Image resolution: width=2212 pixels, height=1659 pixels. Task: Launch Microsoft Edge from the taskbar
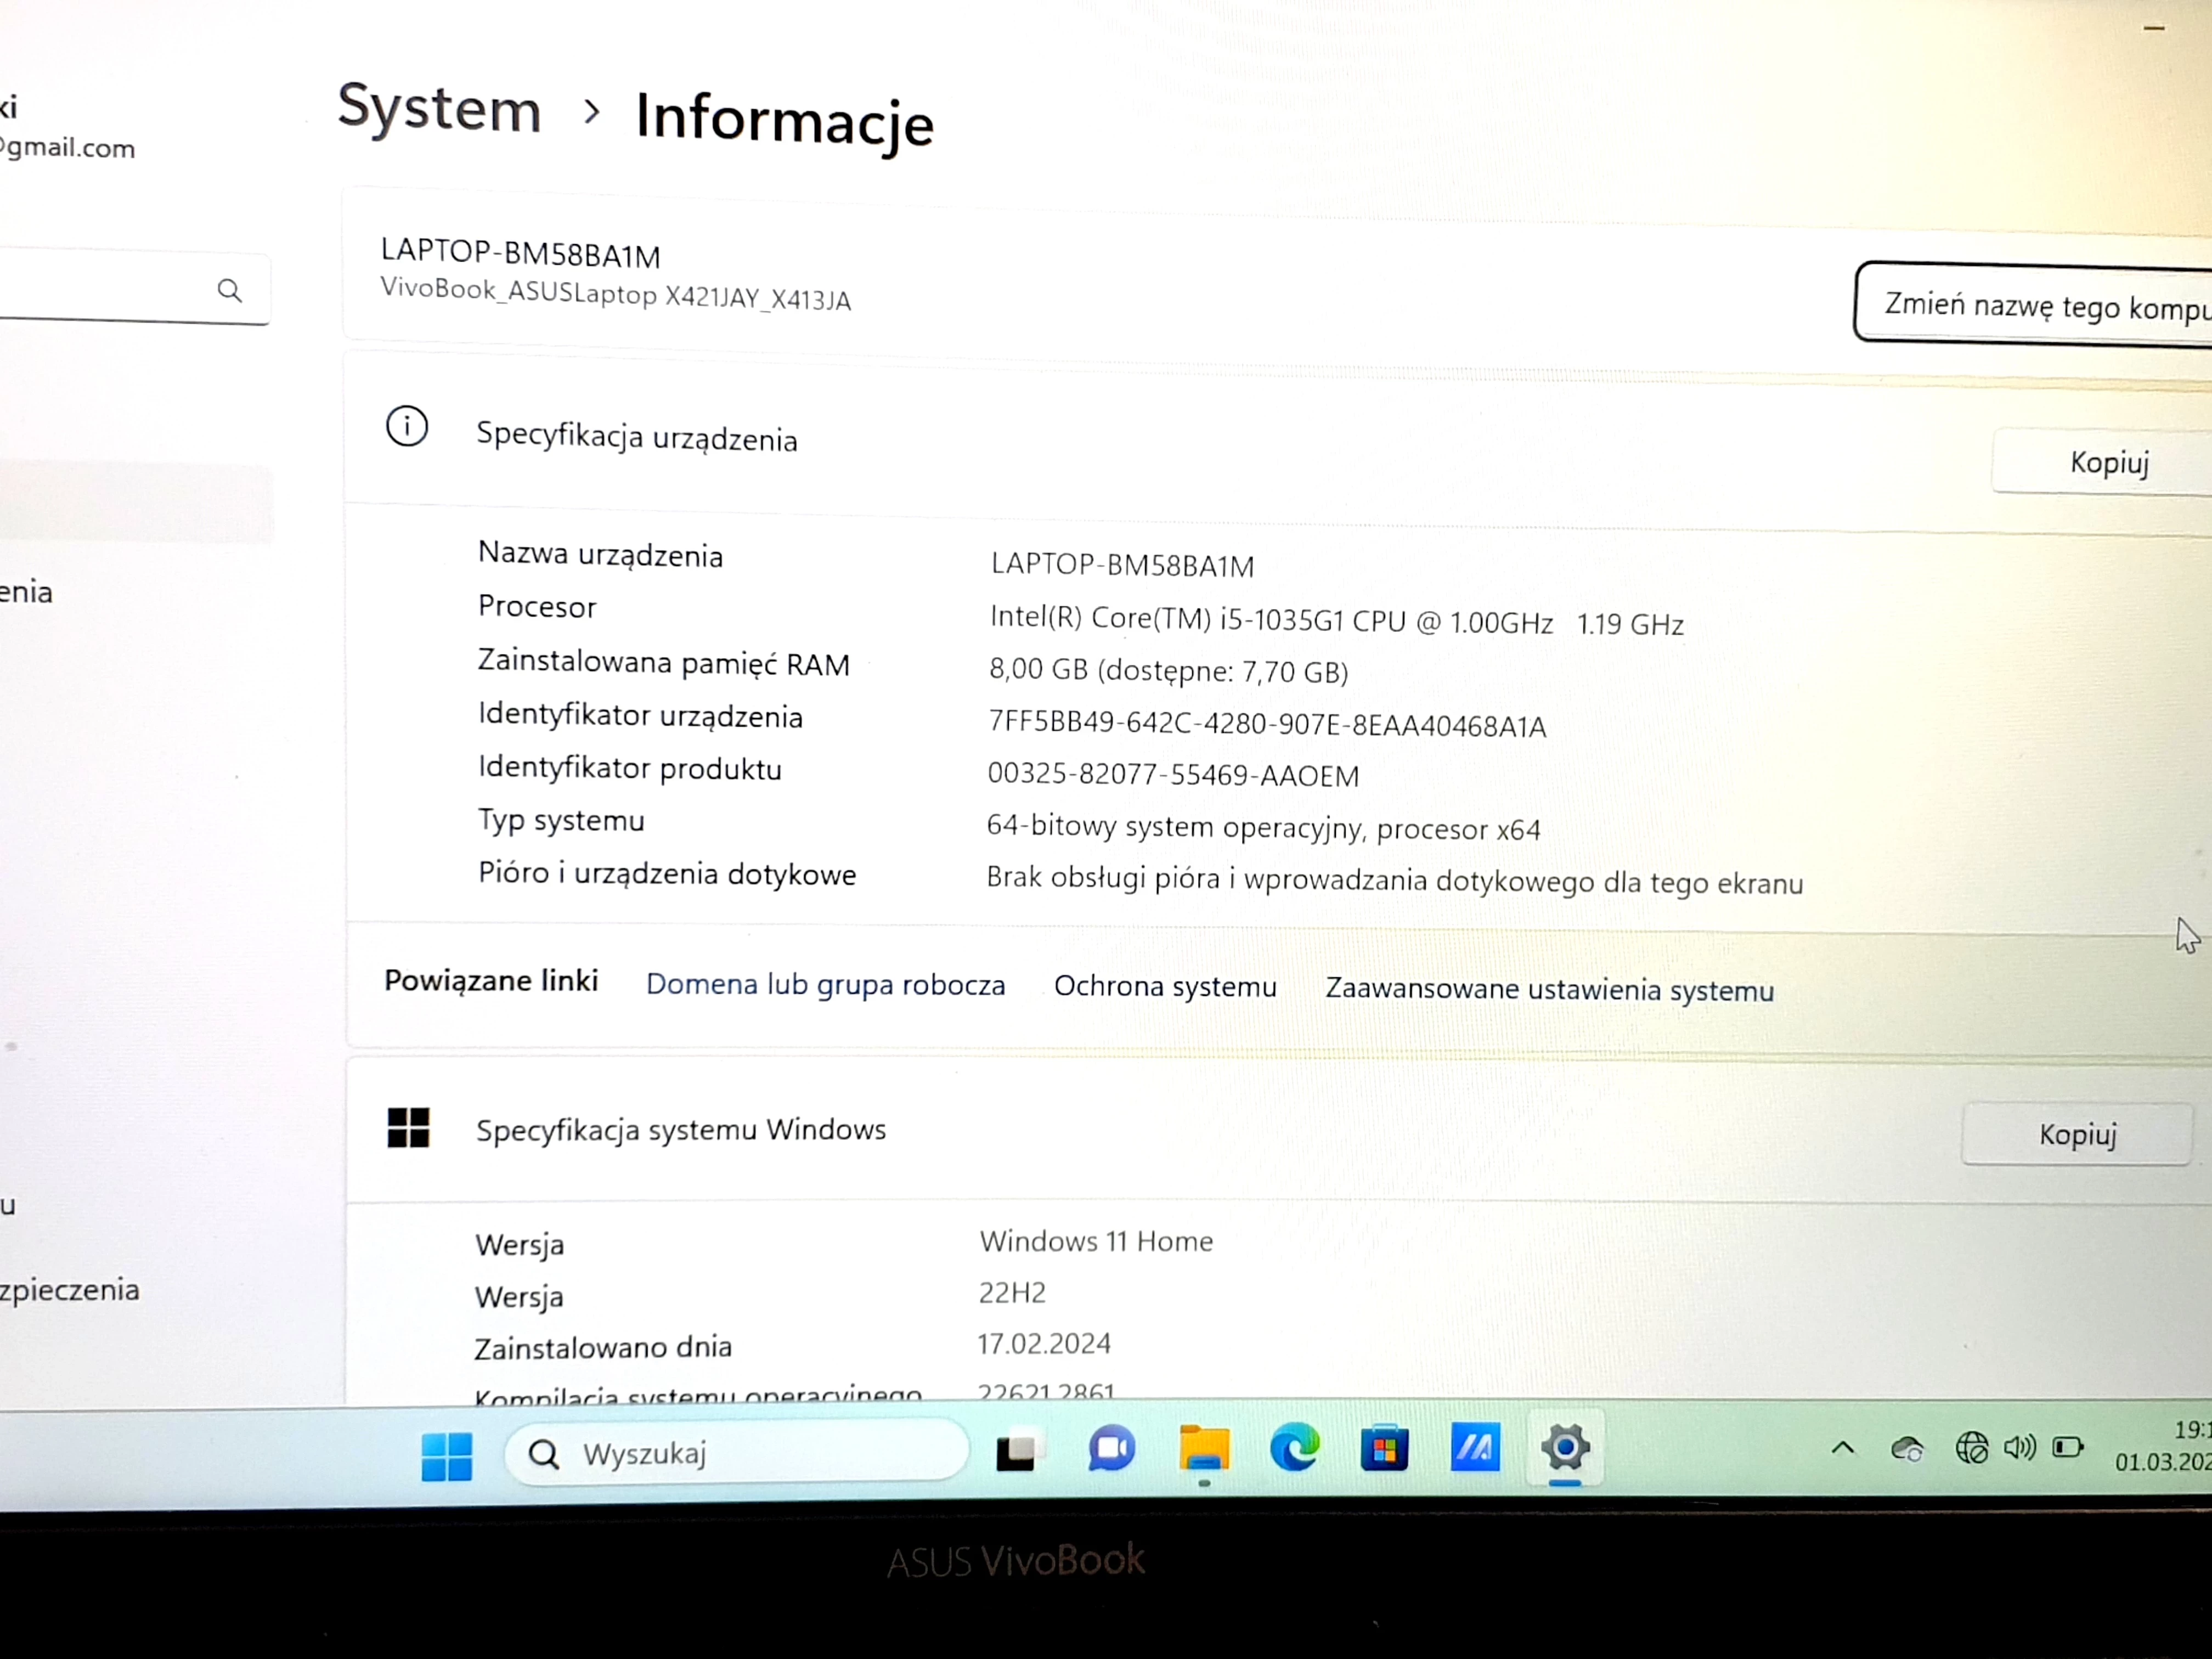point(1294,1449)
